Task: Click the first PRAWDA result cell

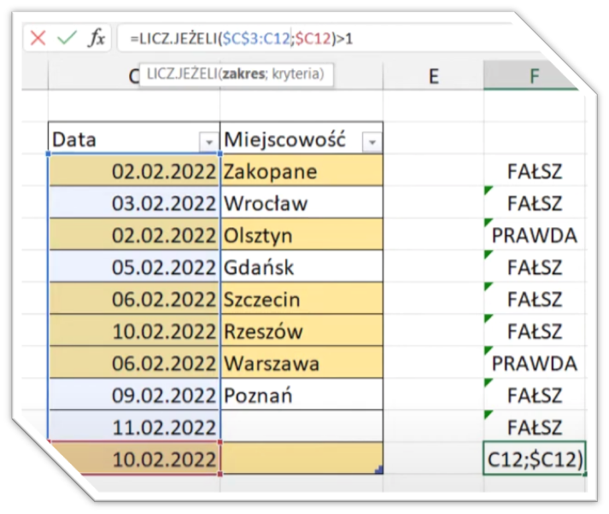Action: tap(534, 236)
